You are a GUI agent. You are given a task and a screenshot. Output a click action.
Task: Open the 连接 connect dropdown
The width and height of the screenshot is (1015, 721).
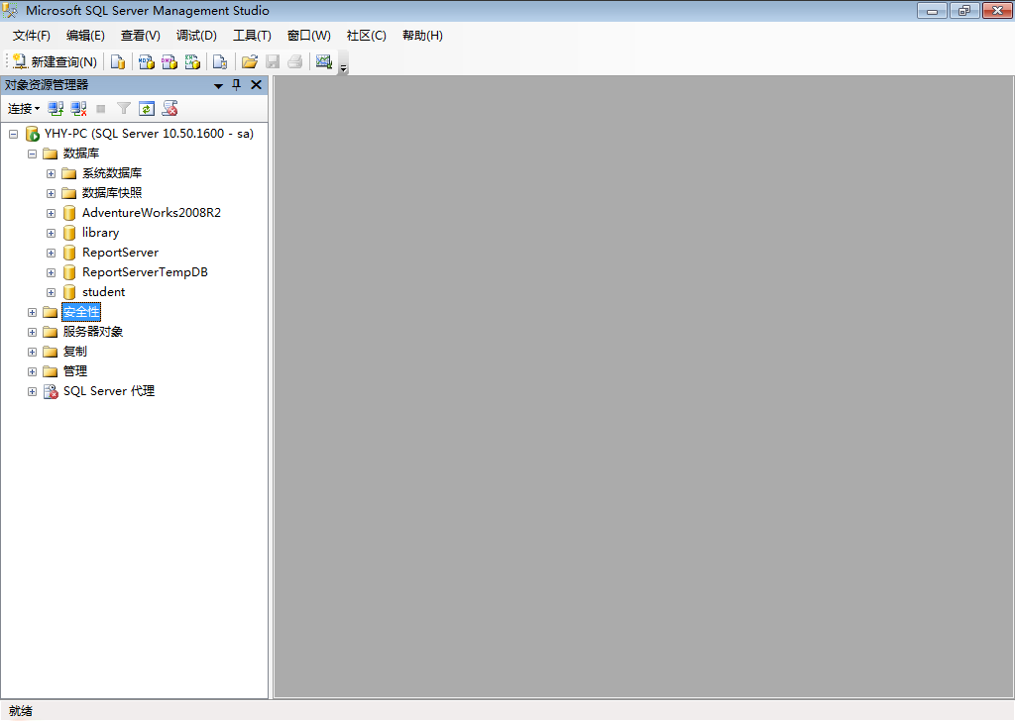click(x=24, y=109)
